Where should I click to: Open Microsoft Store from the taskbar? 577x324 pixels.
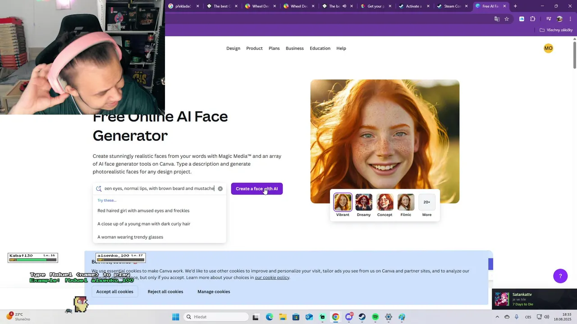coord(296,317)
